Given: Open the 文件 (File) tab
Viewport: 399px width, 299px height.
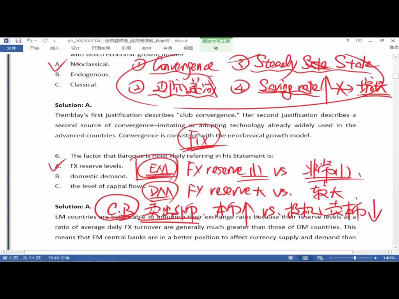Looking at the screenshot, I should click(11, 48).
